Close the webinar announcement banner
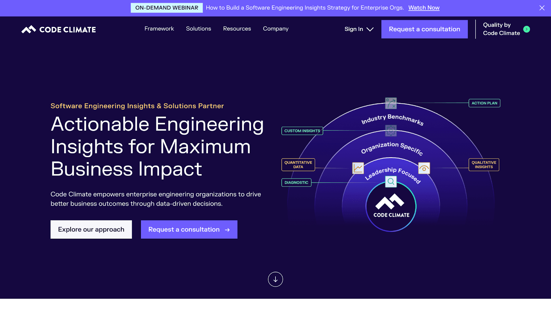551x312 pixels. tap(542, 8)
